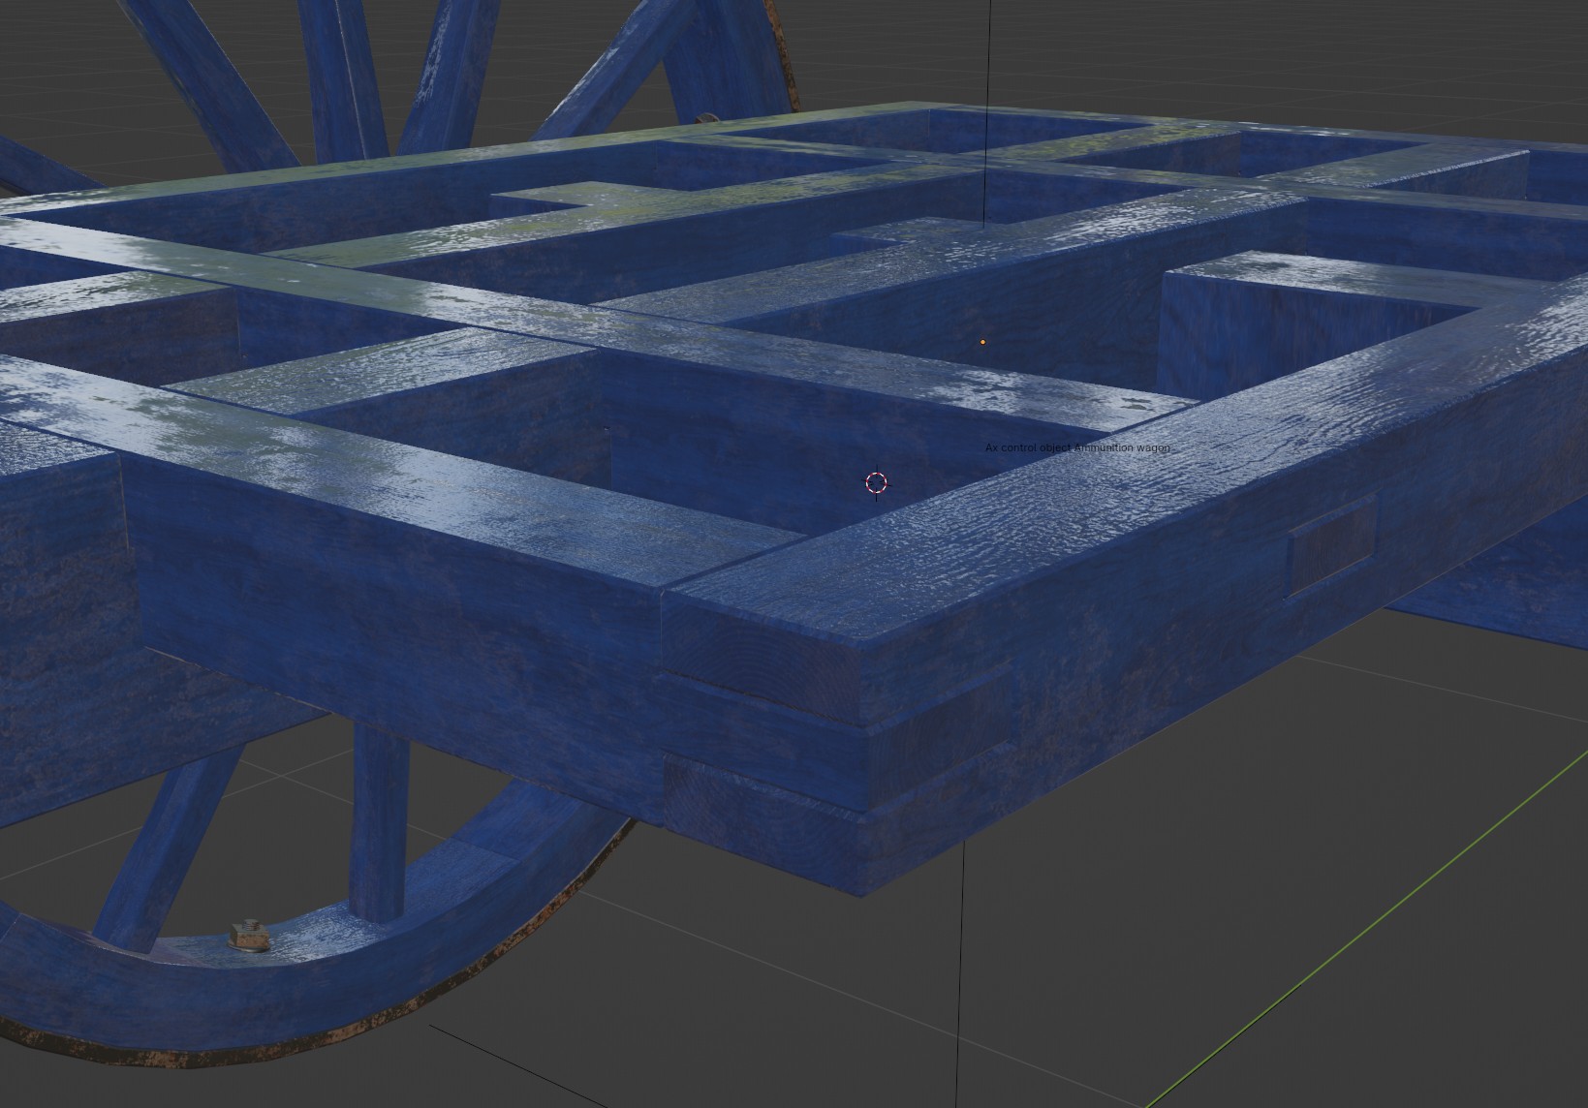Click the "Ax control object Ammunition wagon" label
The image size is (1588, 1108).
pos(1077,447)
